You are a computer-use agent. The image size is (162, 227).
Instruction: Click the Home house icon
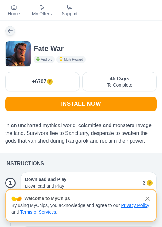coord(14,7)
